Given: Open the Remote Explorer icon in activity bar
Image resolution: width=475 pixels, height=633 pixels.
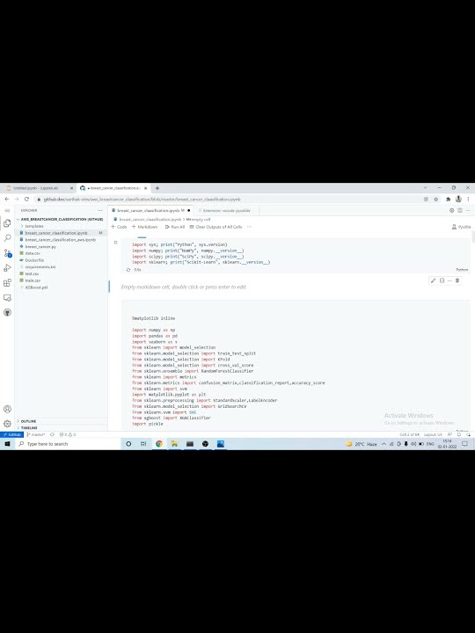Looking at the screenshot, I should coord(7,297).
